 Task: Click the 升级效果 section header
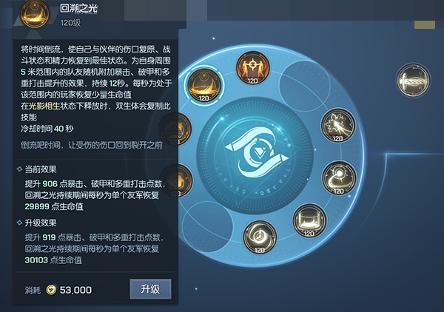tap(41, 223)
